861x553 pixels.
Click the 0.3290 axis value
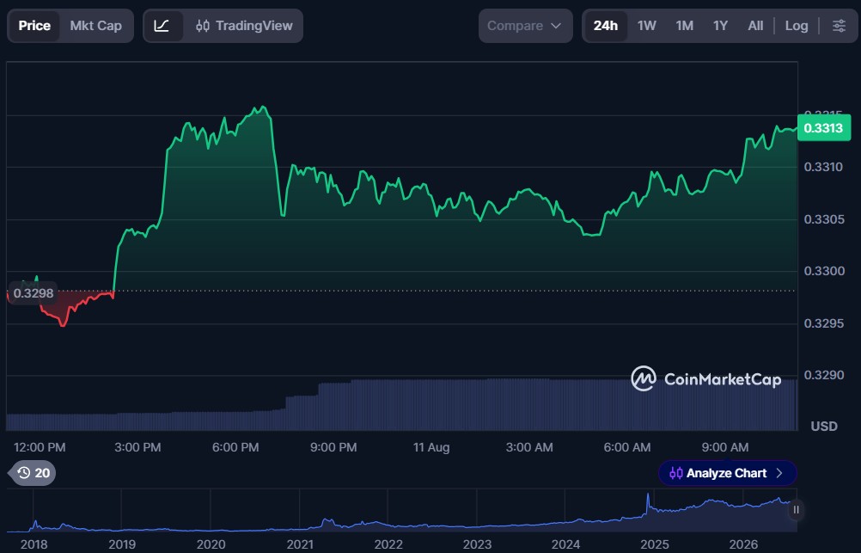coord(823,375)
